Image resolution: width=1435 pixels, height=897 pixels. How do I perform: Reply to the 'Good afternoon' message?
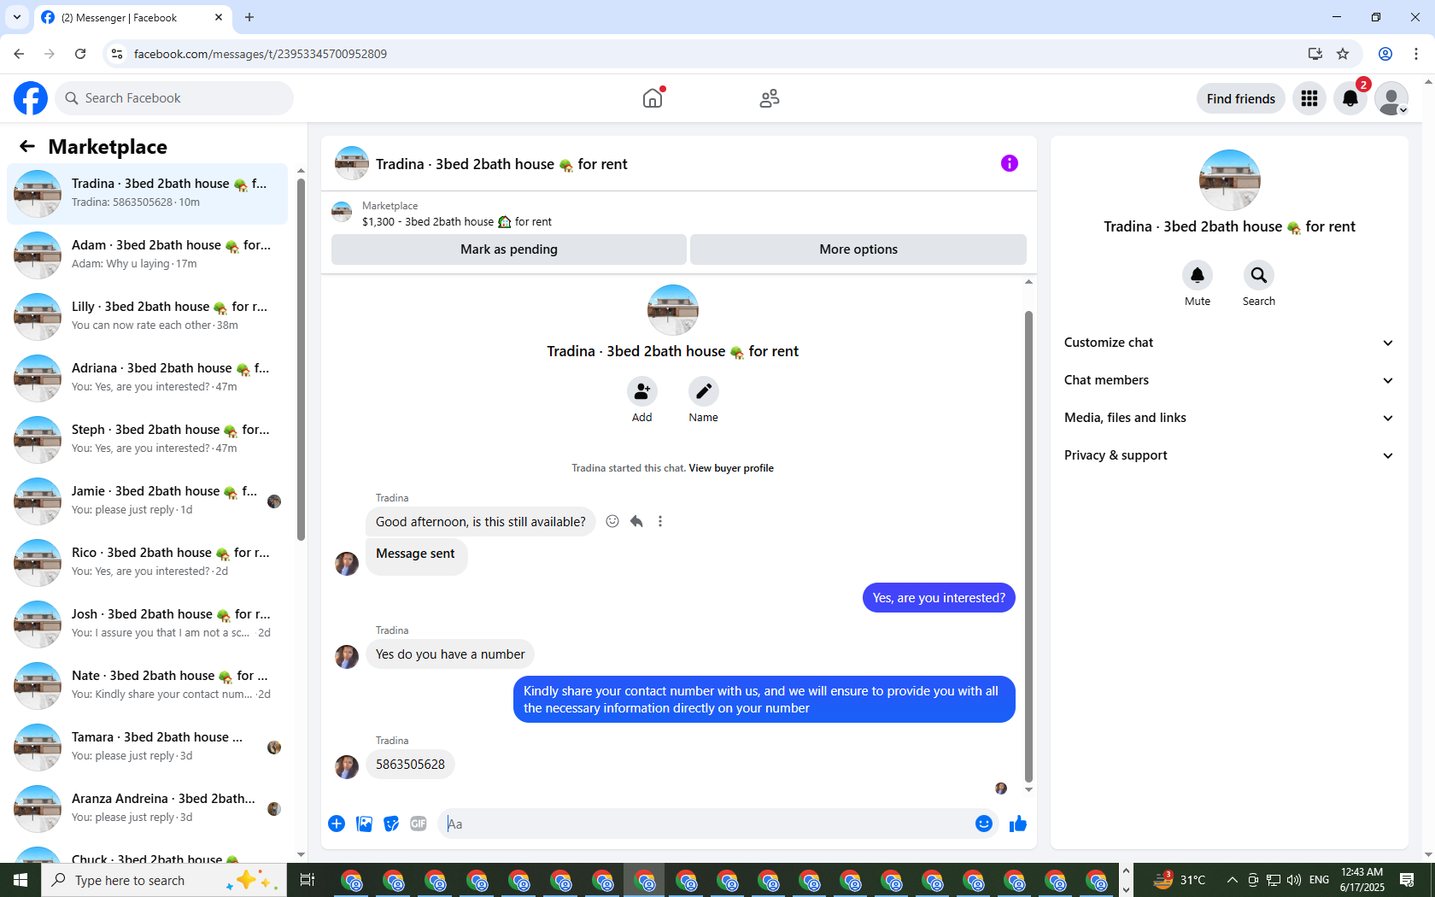(636, 521)
